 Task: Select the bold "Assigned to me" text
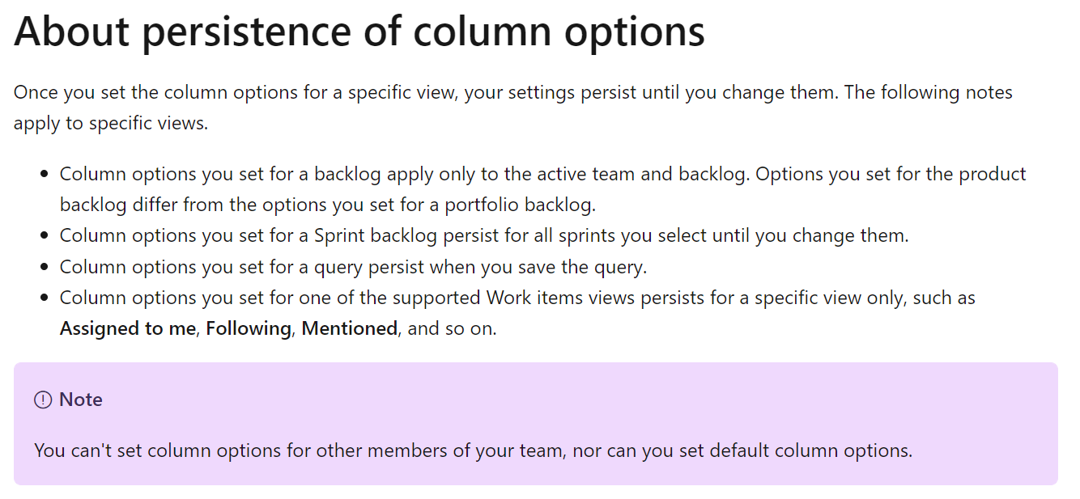128,329
